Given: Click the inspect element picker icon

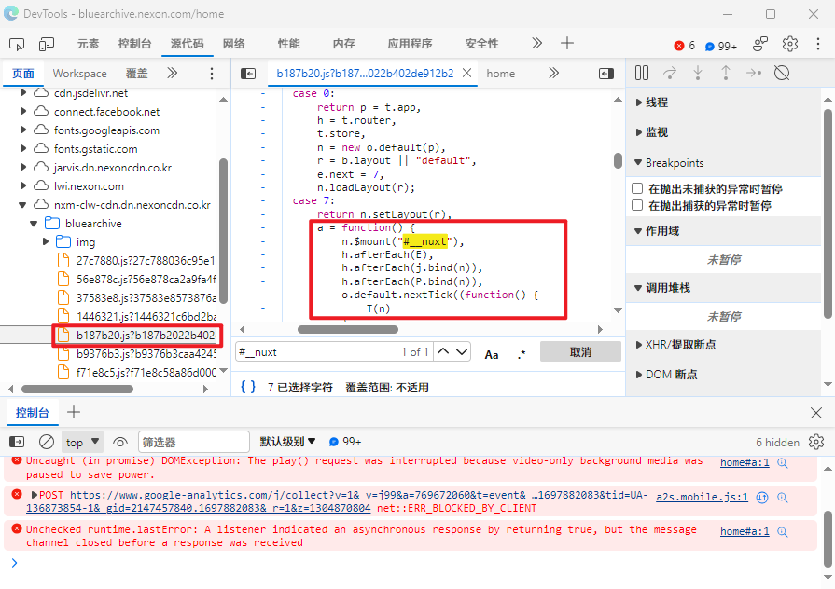Looking at the screenshot, I should point(17,44).
